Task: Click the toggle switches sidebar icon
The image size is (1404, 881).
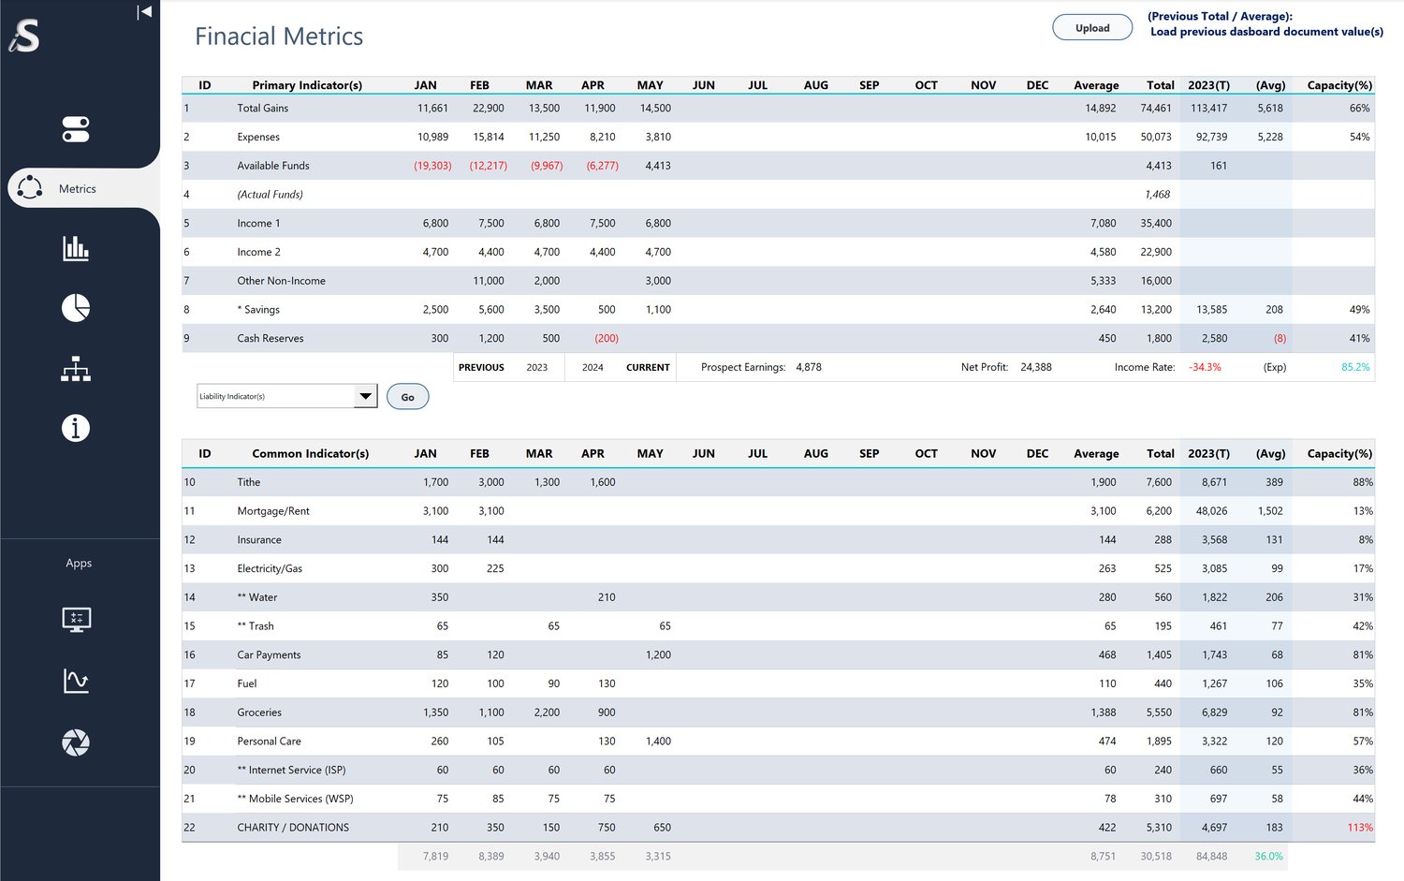Action: (76, 129)
